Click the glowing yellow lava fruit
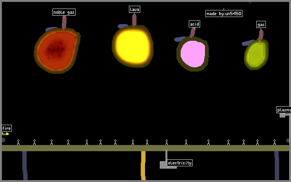 133,46
